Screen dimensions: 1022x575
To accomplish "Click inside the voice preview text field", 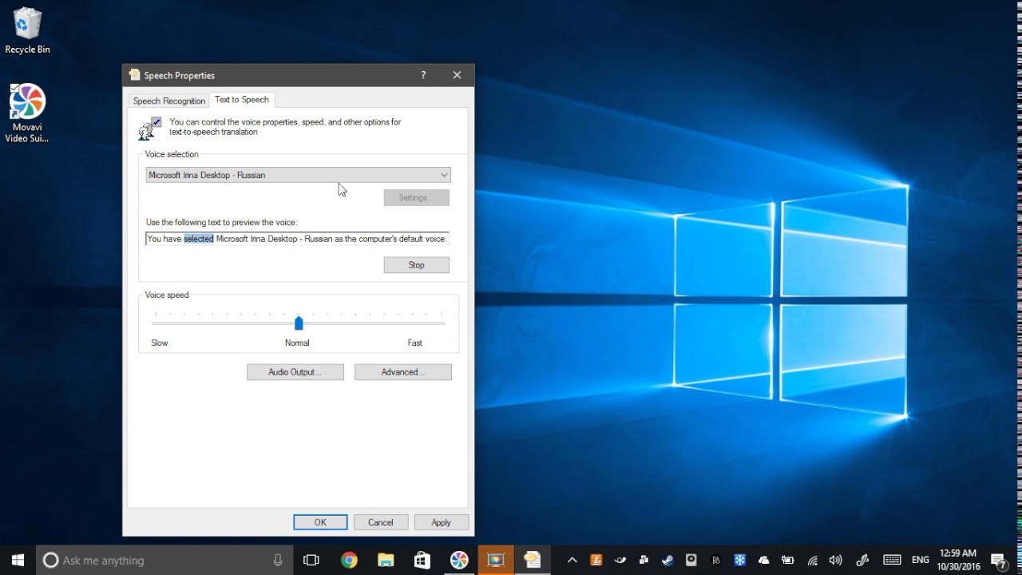I will click(297, 239).
